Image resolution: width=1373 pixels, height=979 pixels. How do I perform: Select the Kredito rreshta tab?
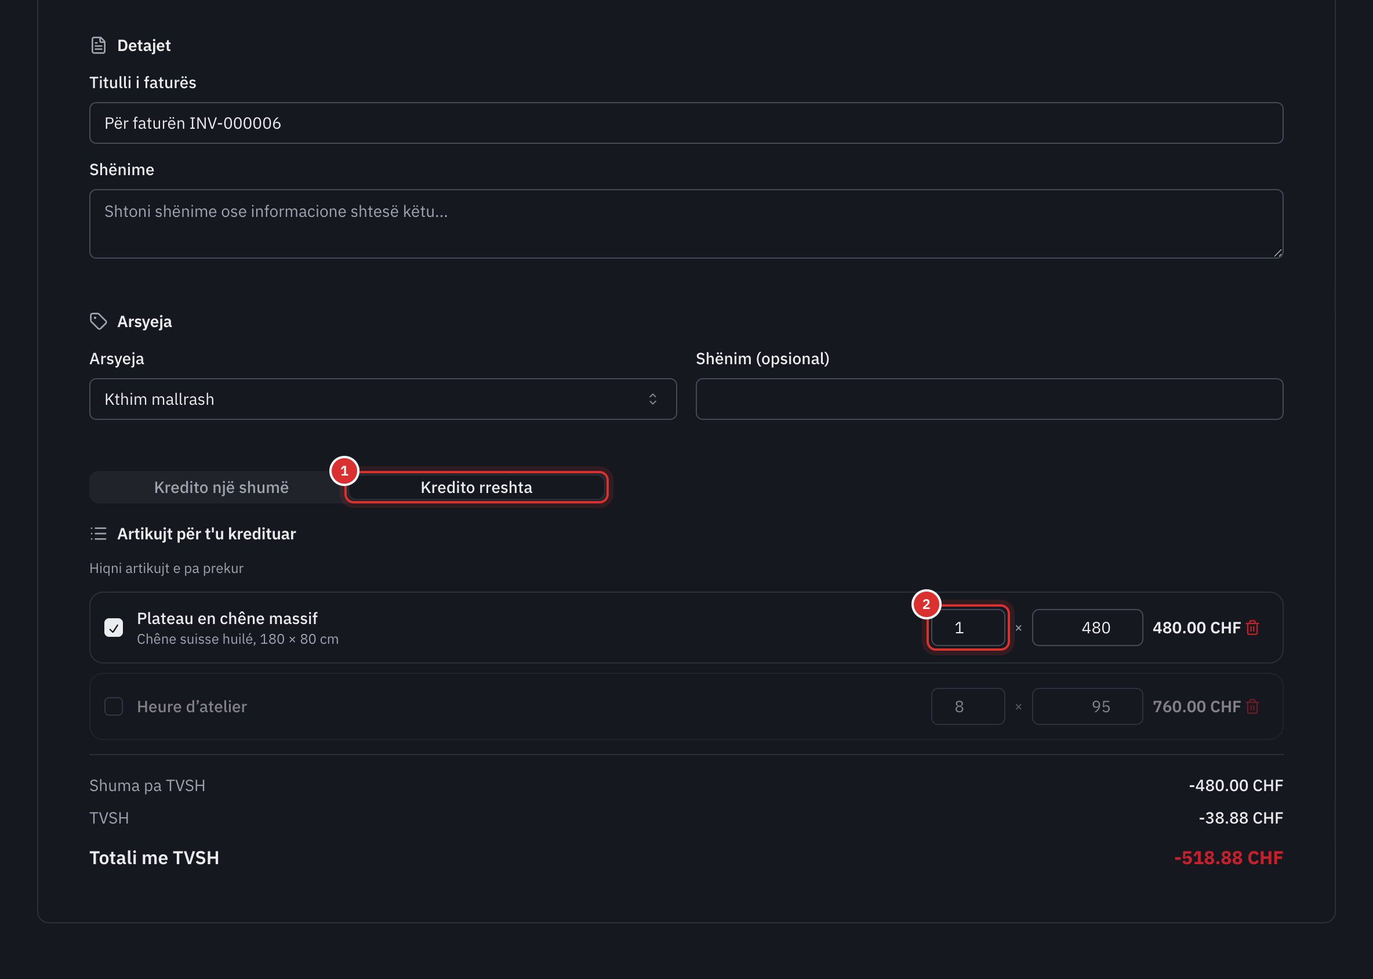coord(476,487)
